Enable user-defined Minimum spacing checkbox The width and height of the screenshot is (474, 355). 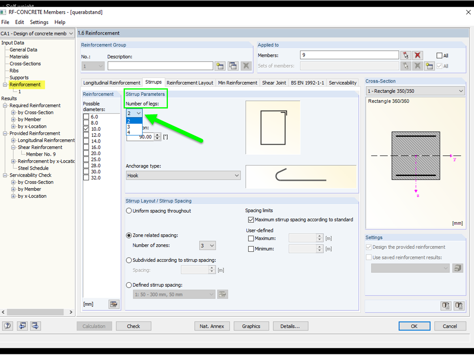[250, 249]
